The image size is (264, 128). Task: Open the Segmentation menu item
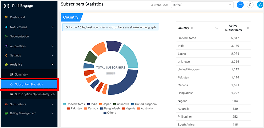pyautogui.click(x=19, y=36)
